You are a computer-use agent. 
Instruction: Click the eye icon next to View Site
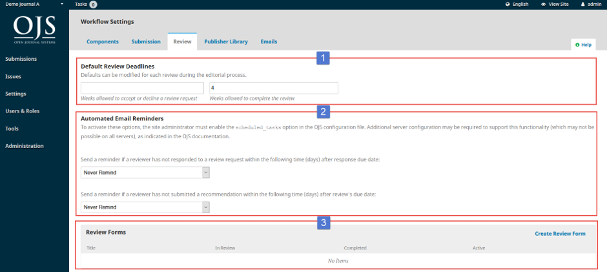[x=544, y=5]
